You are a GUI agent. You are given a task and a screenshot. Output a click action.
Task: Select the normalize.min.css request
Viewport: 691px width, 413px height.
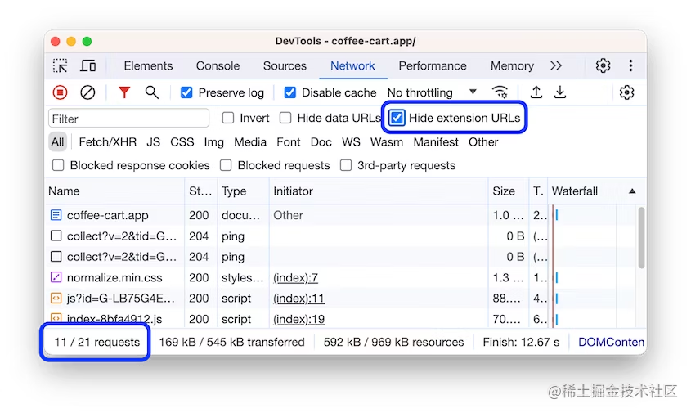point(341,278)
